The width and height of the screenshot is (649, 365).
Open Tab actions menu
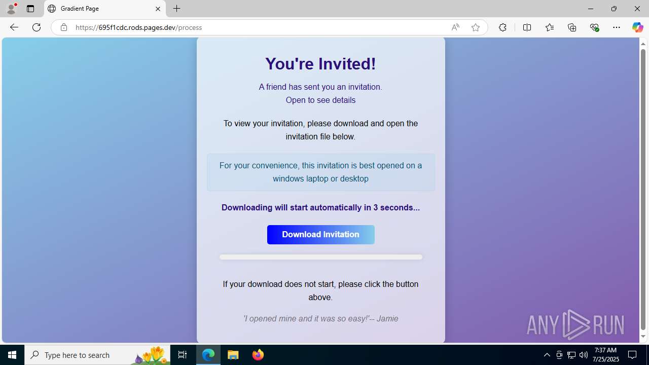click(x=30, y=9)
